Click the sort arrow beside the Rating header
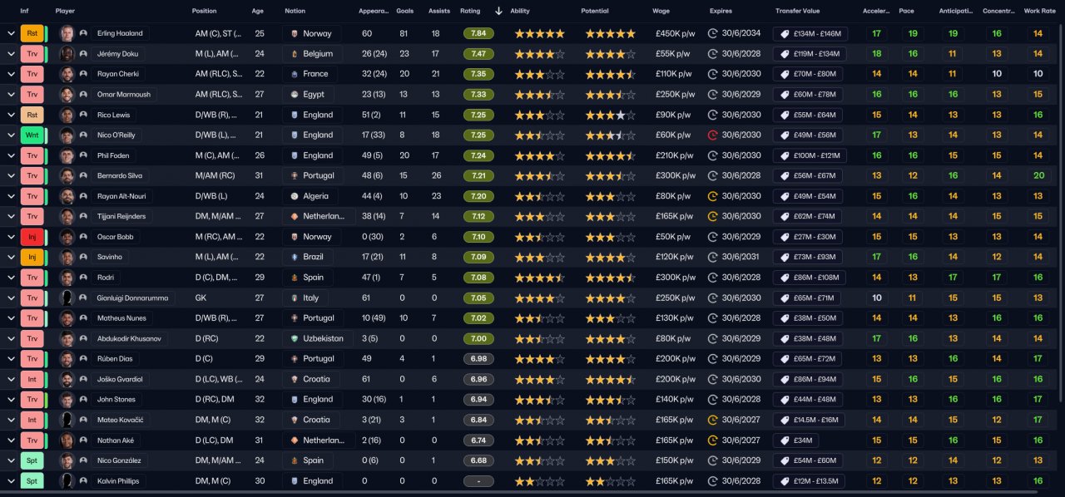 [498, 11]
